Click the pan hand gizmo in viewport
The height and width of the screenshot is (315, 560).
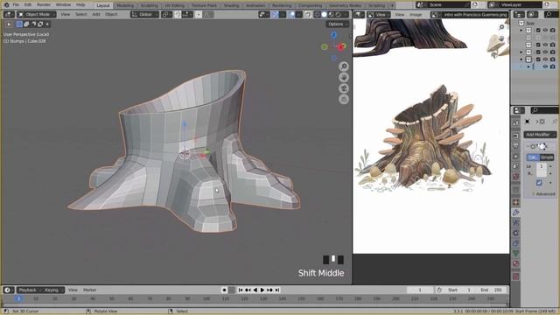pos(344,78)
